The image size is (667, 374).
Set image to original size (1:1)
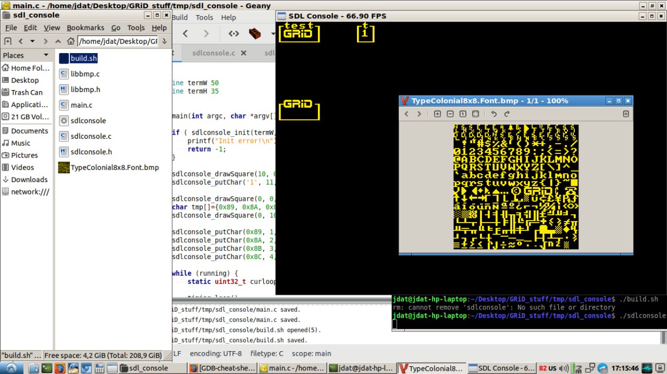pyautogui.click(x=463, y=114)
